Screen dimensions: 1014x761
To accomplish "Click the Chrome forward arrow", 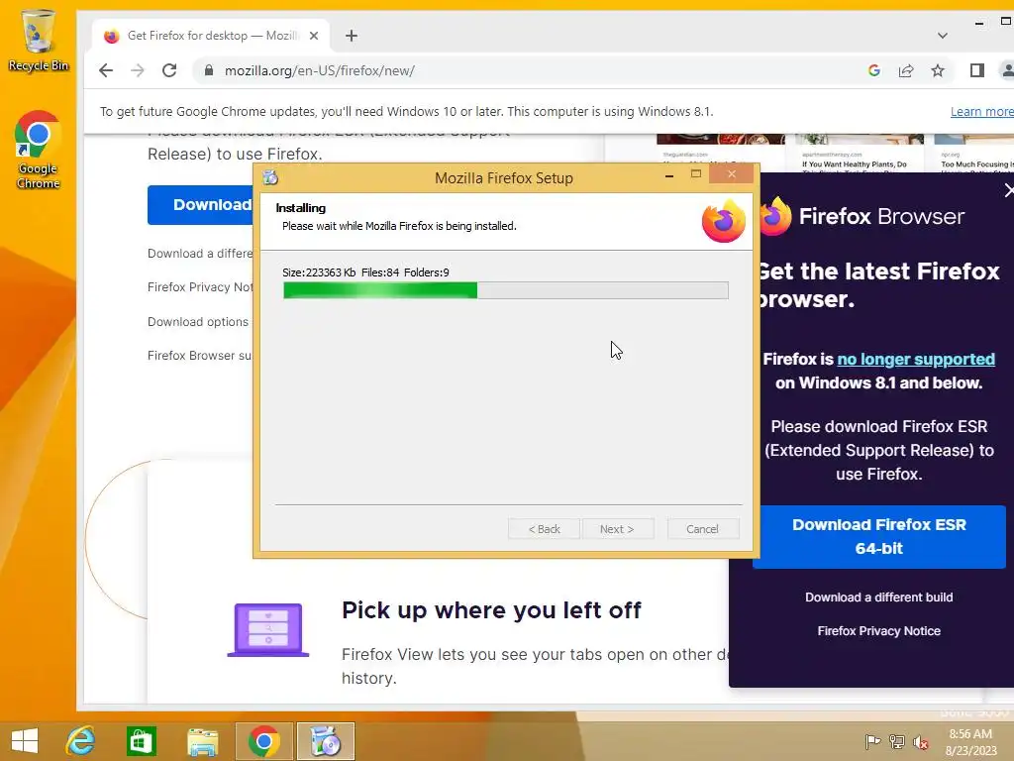I will click(x=138, y=70).
